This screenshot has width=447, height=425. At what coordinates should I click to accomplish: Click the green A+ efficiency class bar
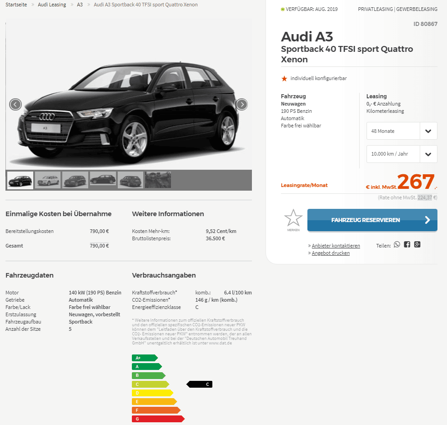(145, 358)
